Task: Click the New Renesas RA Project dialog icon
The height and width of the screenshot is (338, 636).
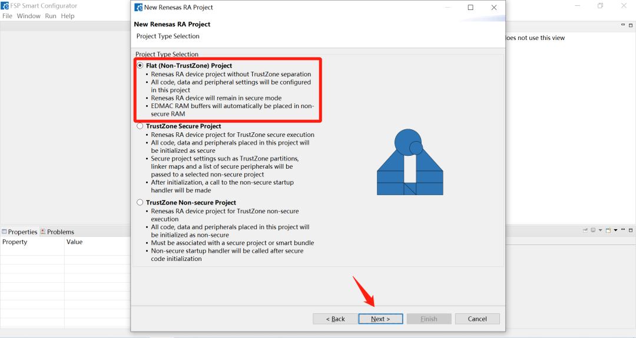Action: [138, 8]
